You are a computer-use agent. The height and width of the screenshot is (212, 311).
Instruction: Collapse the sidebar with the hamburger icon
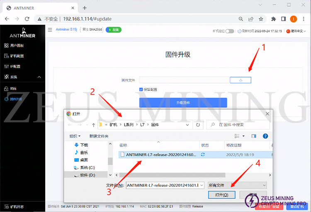50,30
